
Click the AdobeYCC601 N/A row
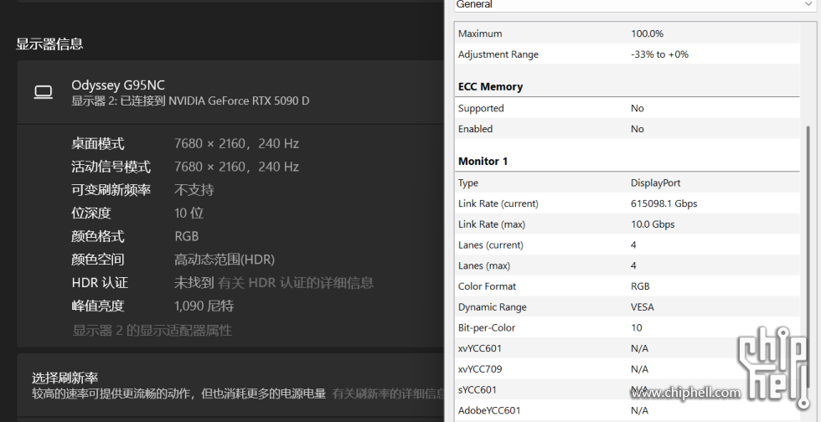[x=627, y=410]
